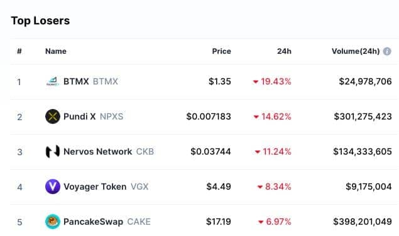Screen dimensions: 399x236
Task: Sort by the Name column header
Action: point(56,51)
